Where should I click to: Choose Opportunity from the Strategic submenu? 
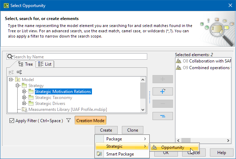[173, 147]
